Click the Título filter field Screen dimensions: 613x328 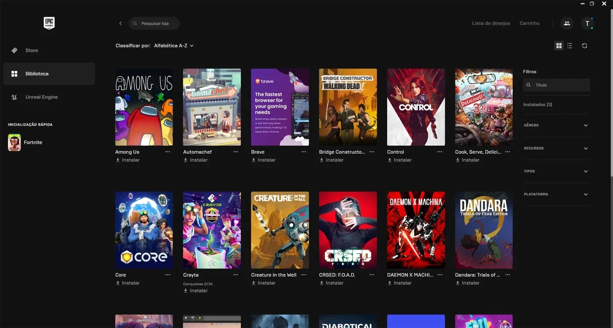click(557, 85)
